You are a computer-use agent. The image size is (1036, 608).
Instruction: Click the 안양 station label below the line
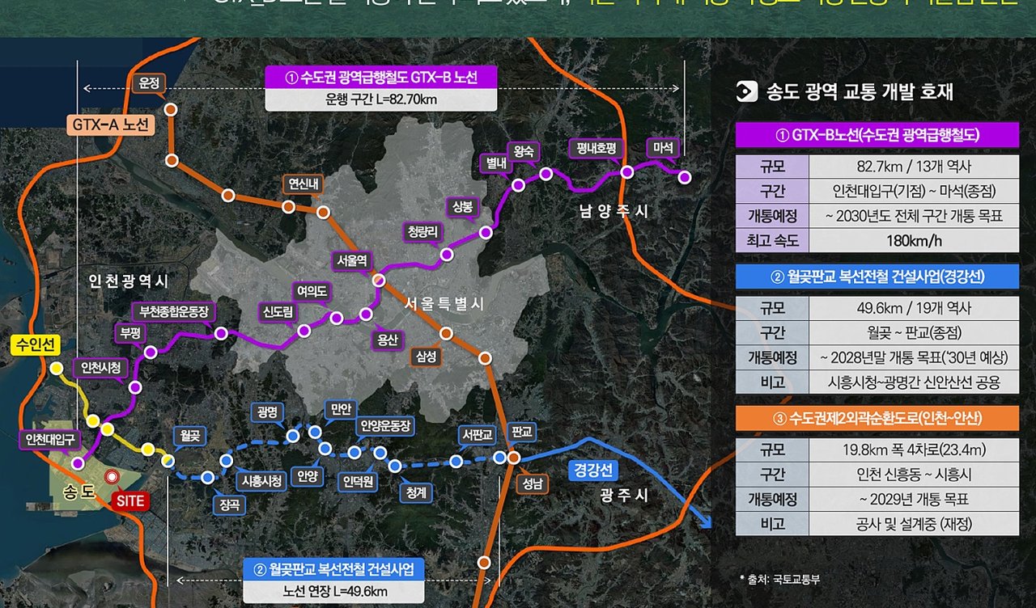[307, 475]
